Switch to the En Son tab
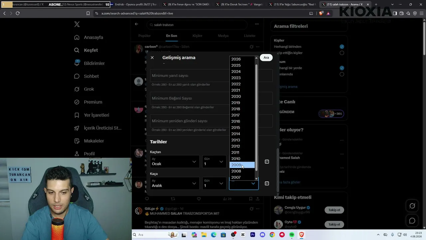The image size is (426, 240). pyautogui.click(x=171, y=36)
